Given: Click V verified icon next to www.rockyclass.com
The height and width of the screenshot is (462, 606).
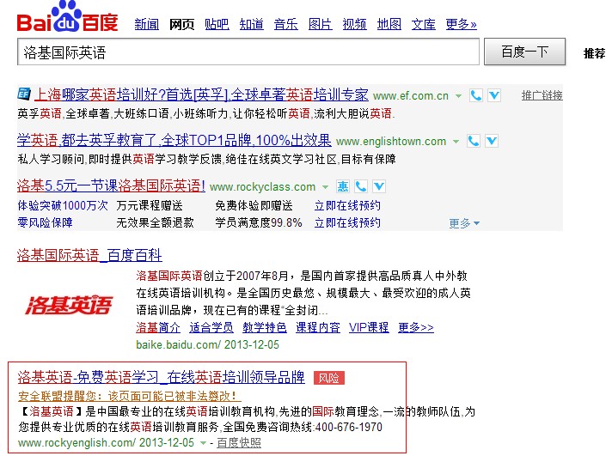Looking at the screenshot, I should coord(379,187).
